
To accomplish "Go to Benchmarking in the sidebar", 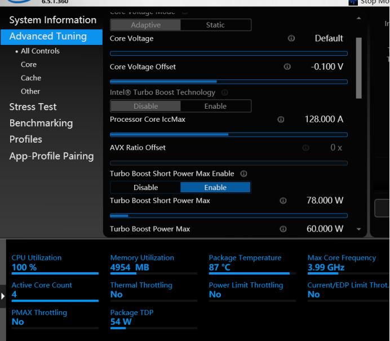I will click(x=41, y=123).
